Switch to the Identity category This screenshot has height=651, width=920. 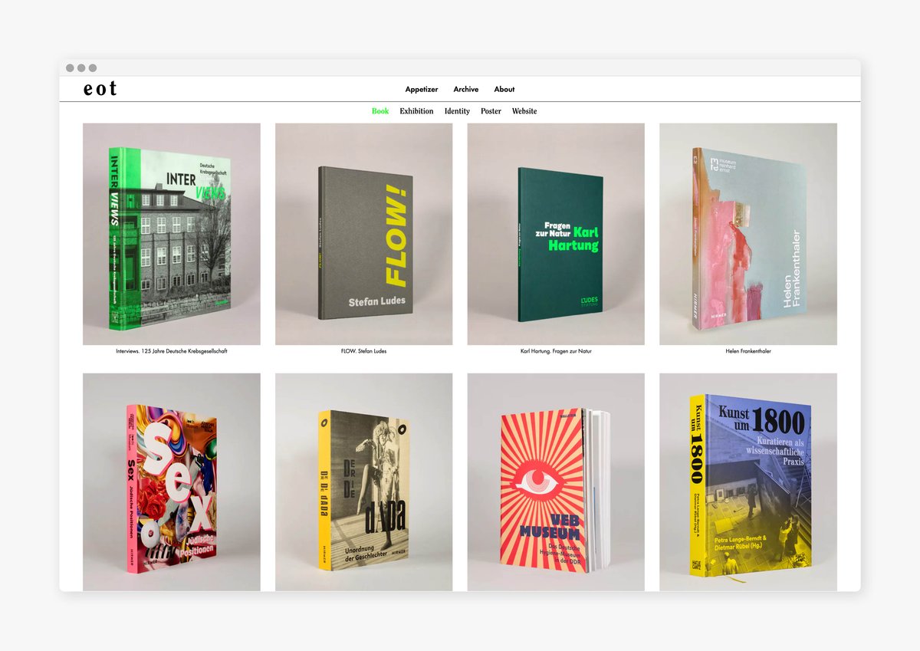pos(457,111)
